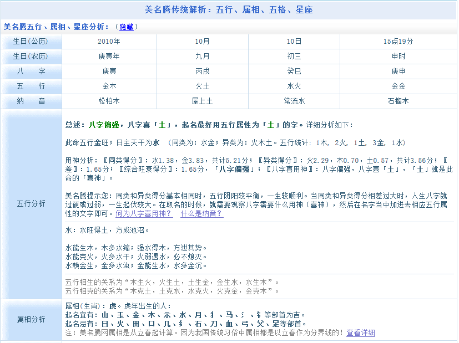The image size is (459, 343).
Task: Click the 15点19分 time cell
Action: (398, 42)
